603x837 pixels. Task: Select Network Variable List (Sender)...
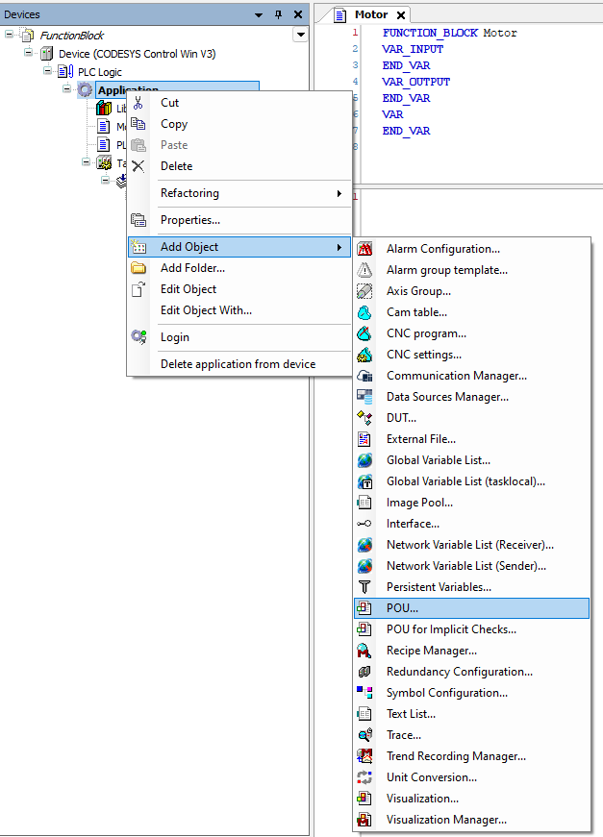471,566
